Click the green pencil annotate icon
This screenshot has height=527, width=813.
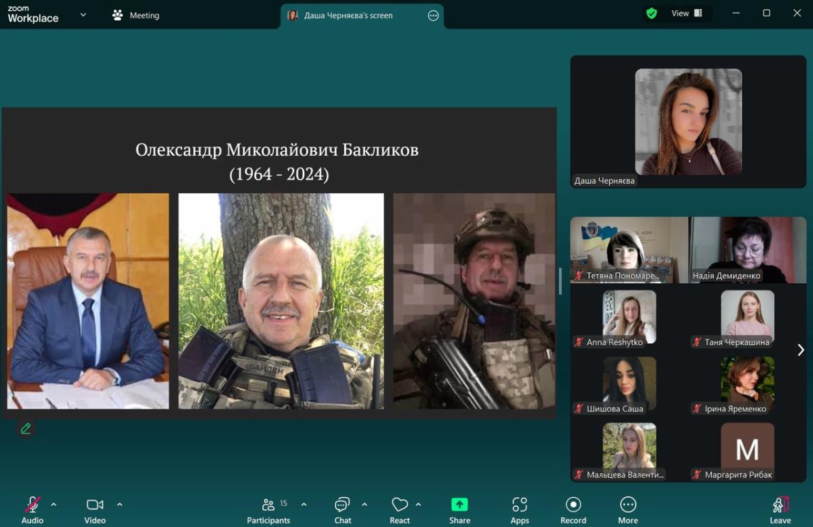coord(26,428)
